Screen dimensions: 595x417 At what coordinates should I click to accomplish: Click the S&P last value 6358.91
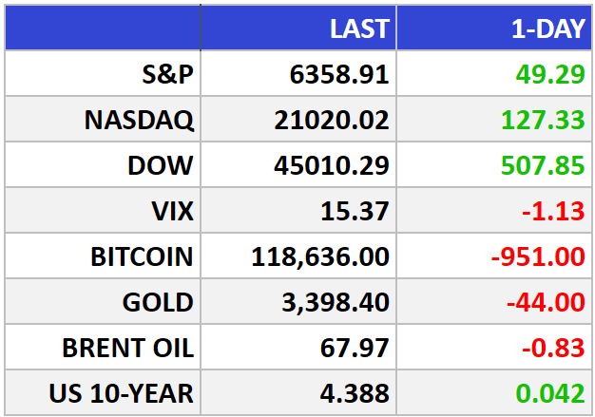coord(339,74)
